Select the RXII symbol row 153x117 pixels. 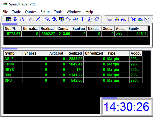[x=73, y=75]
